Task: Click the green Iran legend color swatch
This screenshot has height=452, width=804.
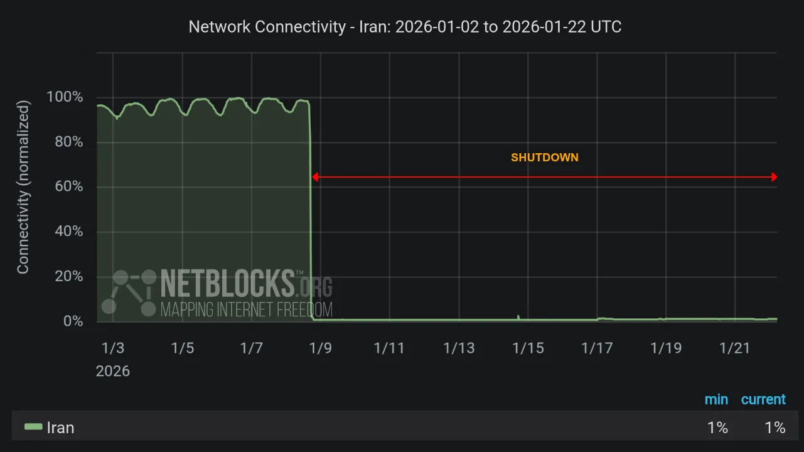Action: 33,428
